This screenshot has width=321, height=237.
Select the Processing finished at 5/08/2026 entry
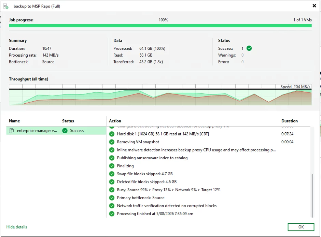tap(155, 214)
